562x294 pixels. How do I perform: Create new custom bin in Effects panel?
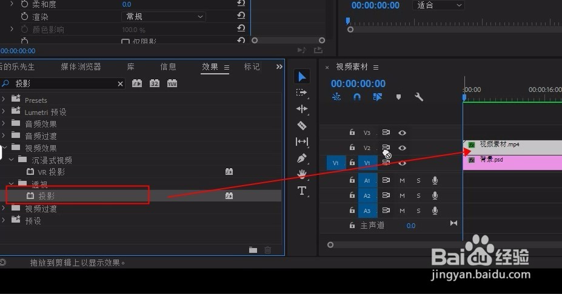coord(253,250)
